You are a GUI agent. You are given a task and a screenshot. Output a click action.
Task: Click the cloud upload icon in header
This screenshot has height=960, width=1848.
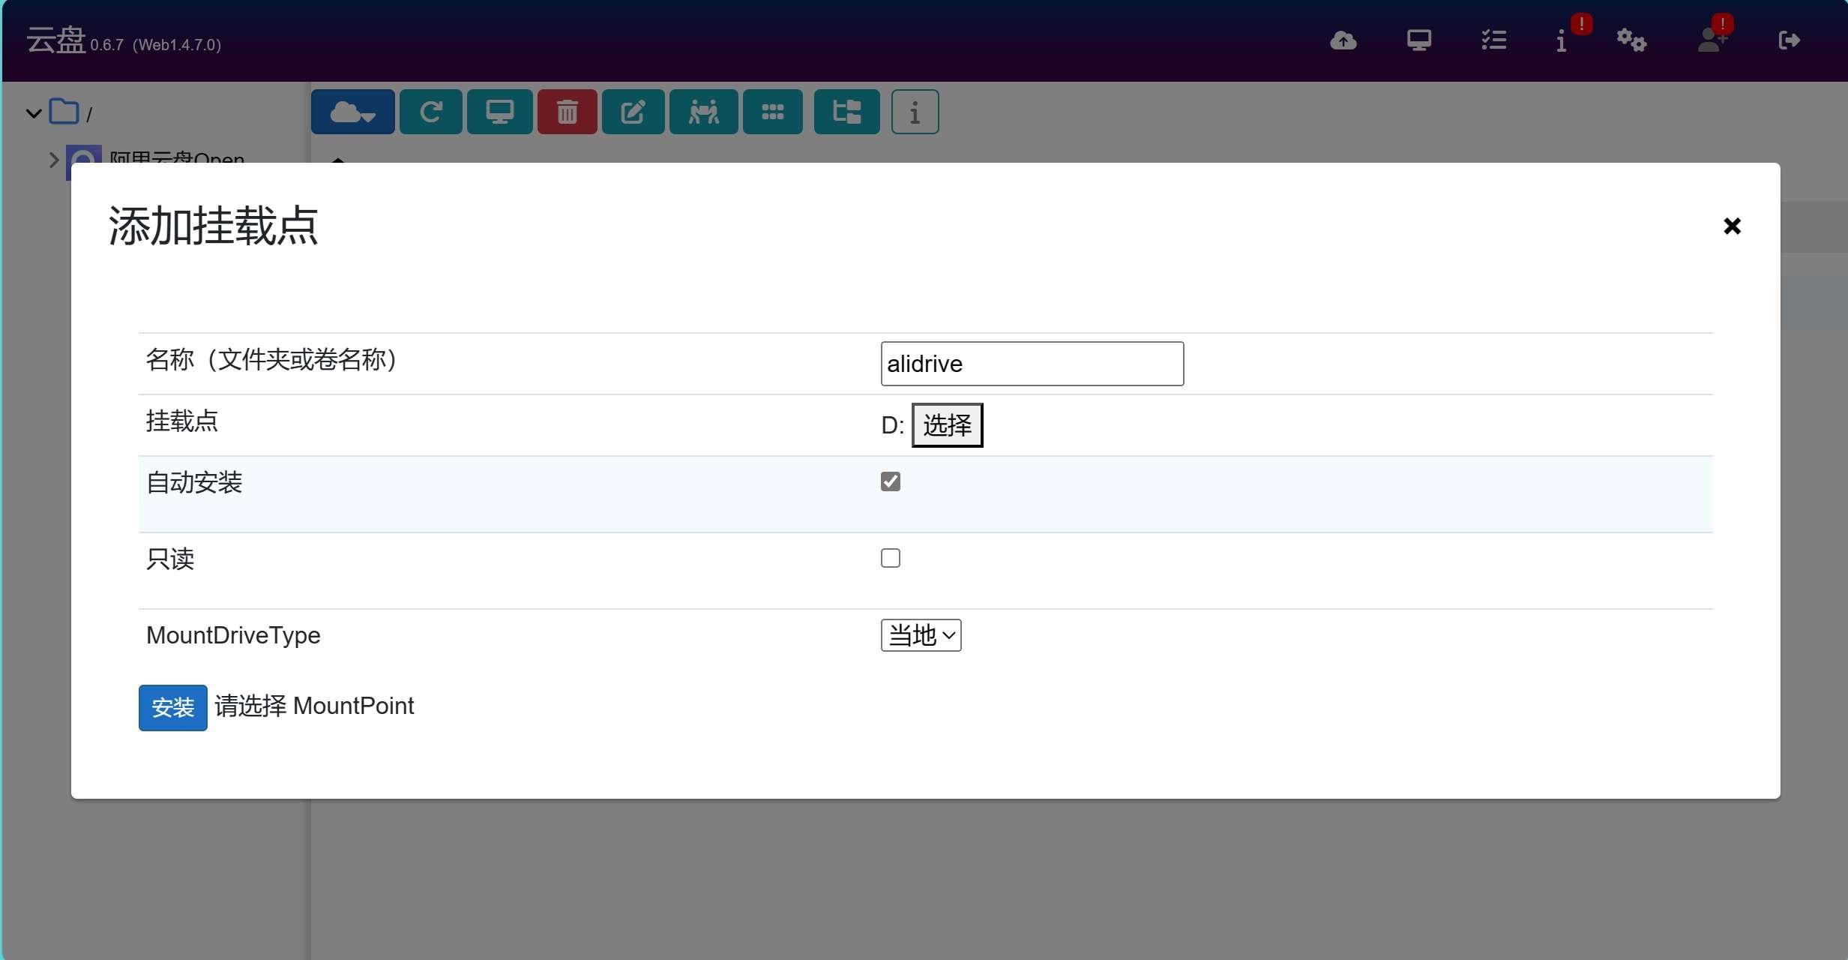[1343, 40]
